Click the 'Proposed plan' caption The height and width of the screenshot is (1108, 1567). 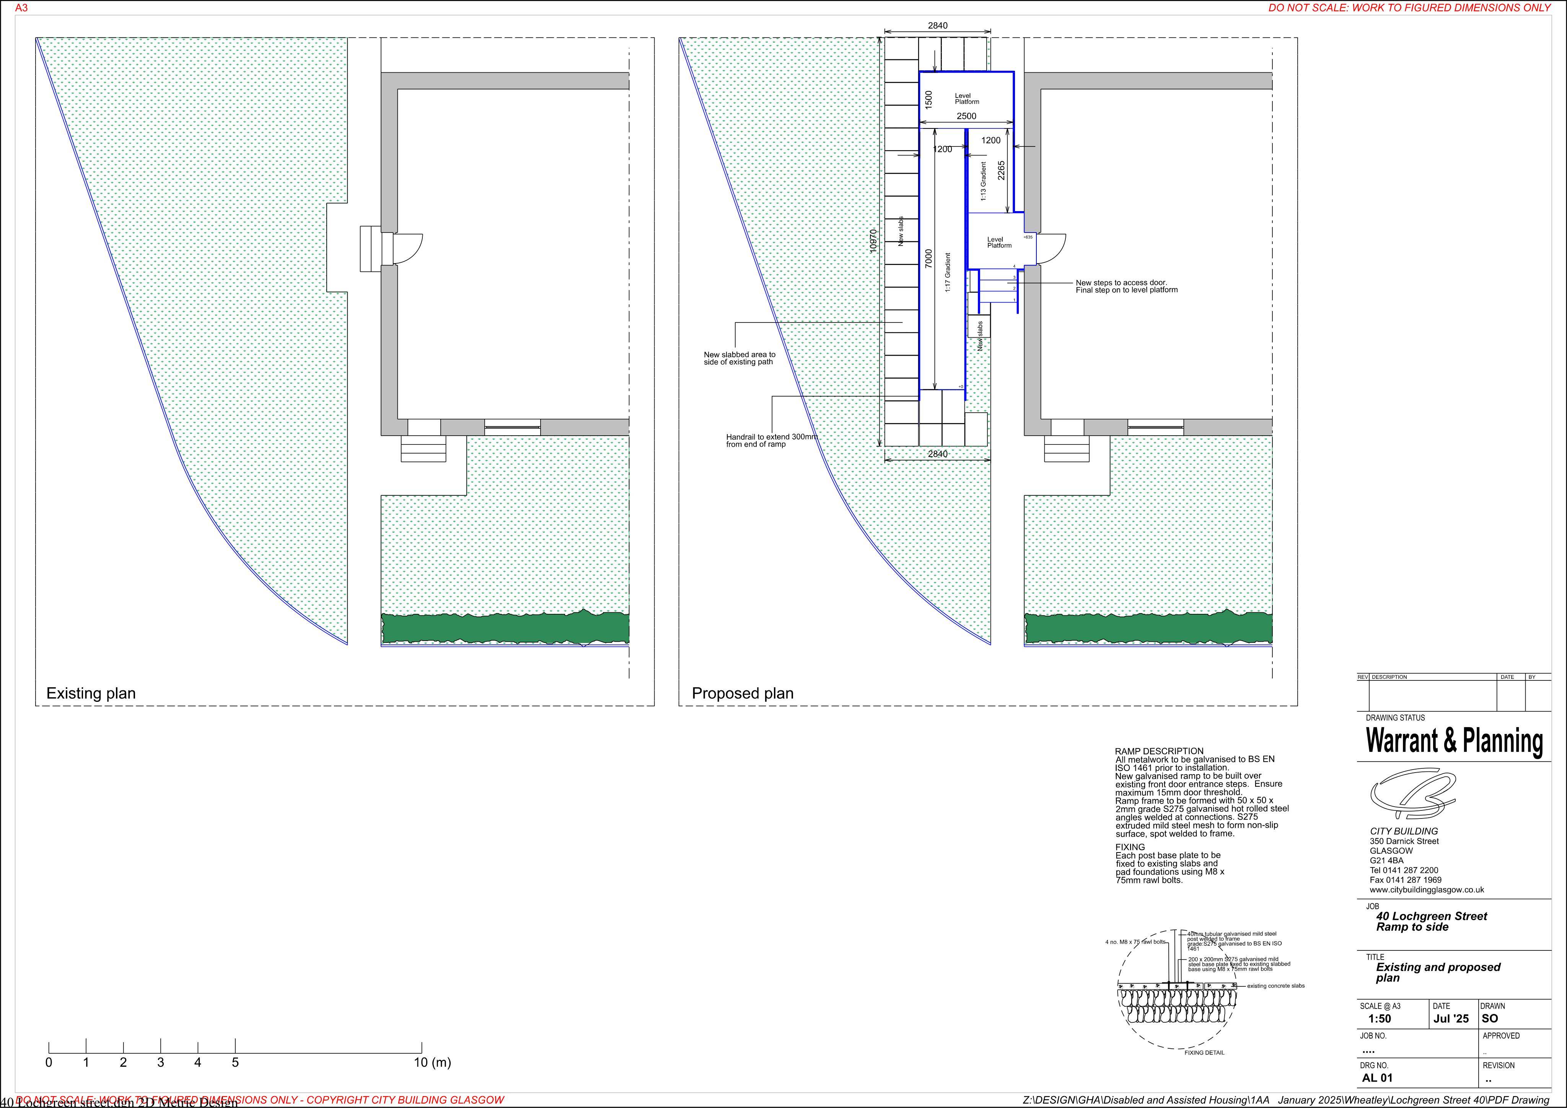pyautogui.click(x=743, y=693)
